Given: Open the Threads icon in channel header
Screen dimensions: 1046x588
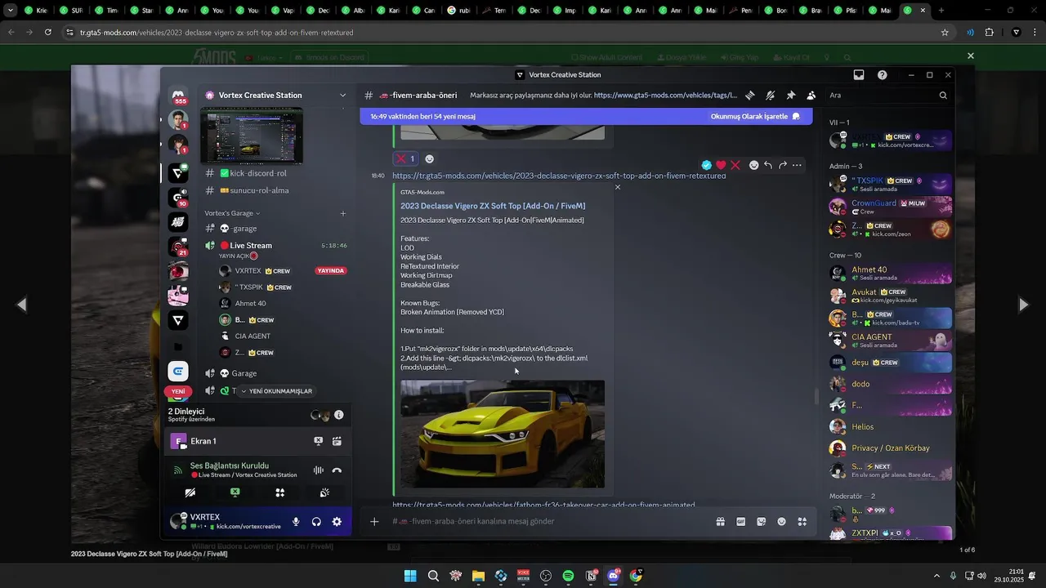Looking at the screenshot, I should (749, 96).
